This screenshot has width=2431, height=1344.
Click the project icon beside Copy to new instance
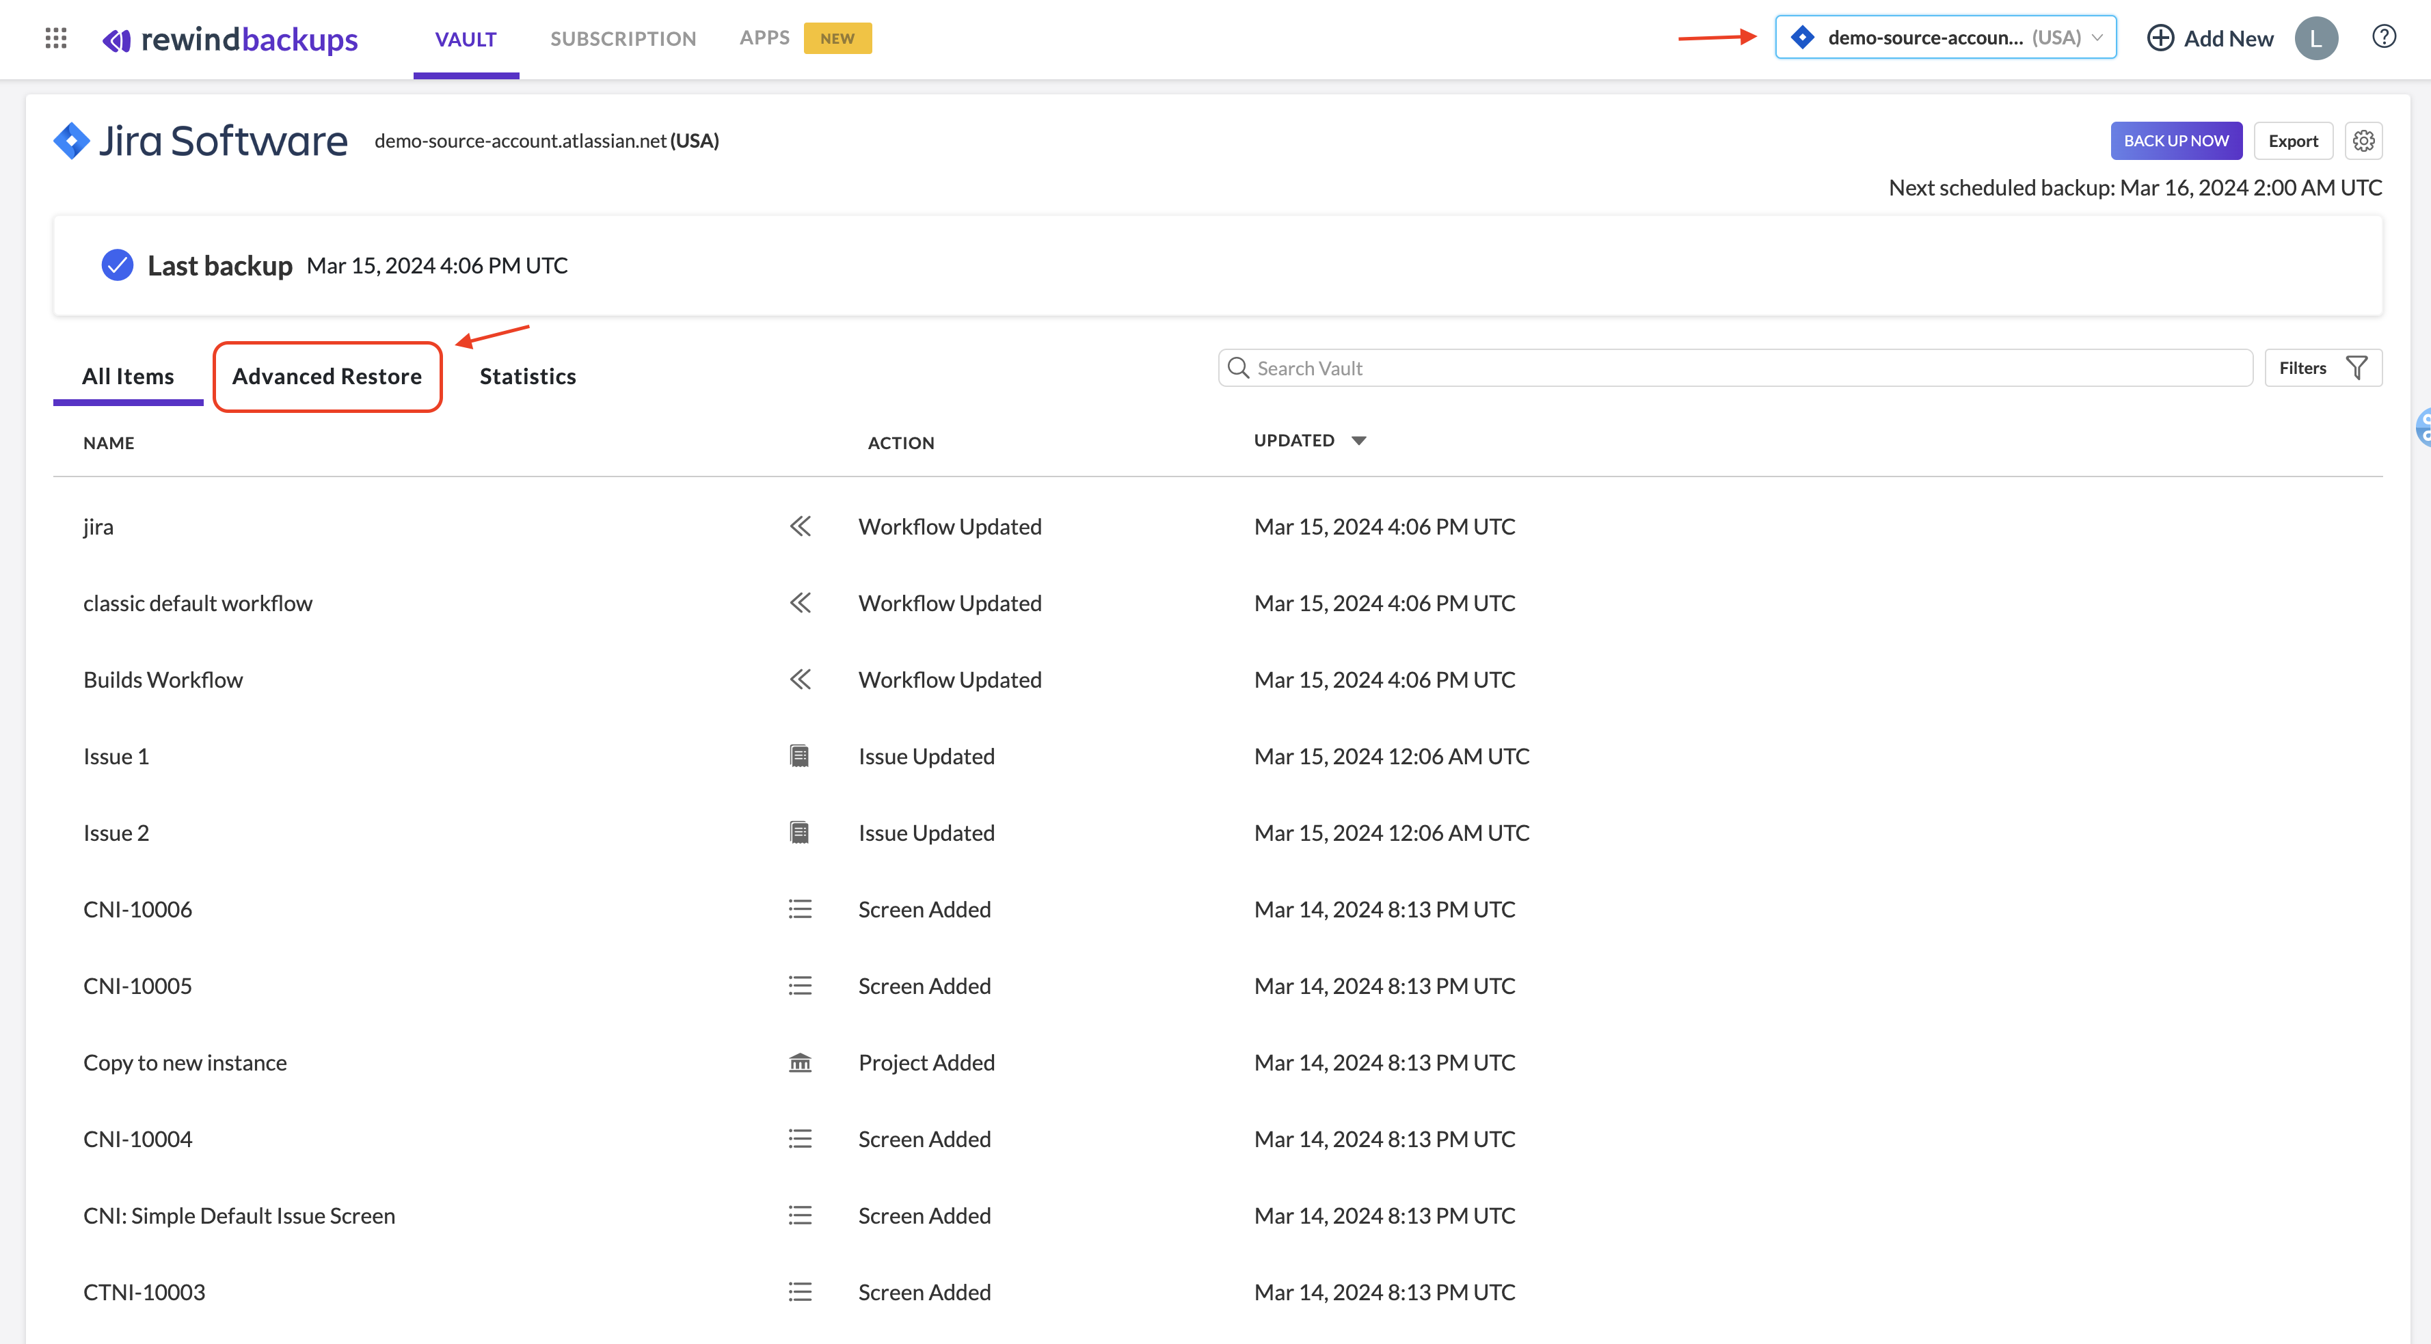tap(799, 1063)
